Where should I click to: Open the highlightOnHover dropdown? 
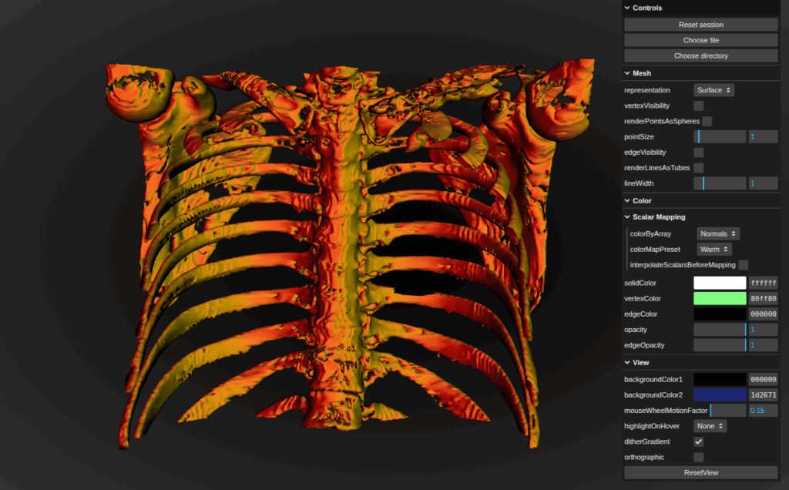coord(710,426)
